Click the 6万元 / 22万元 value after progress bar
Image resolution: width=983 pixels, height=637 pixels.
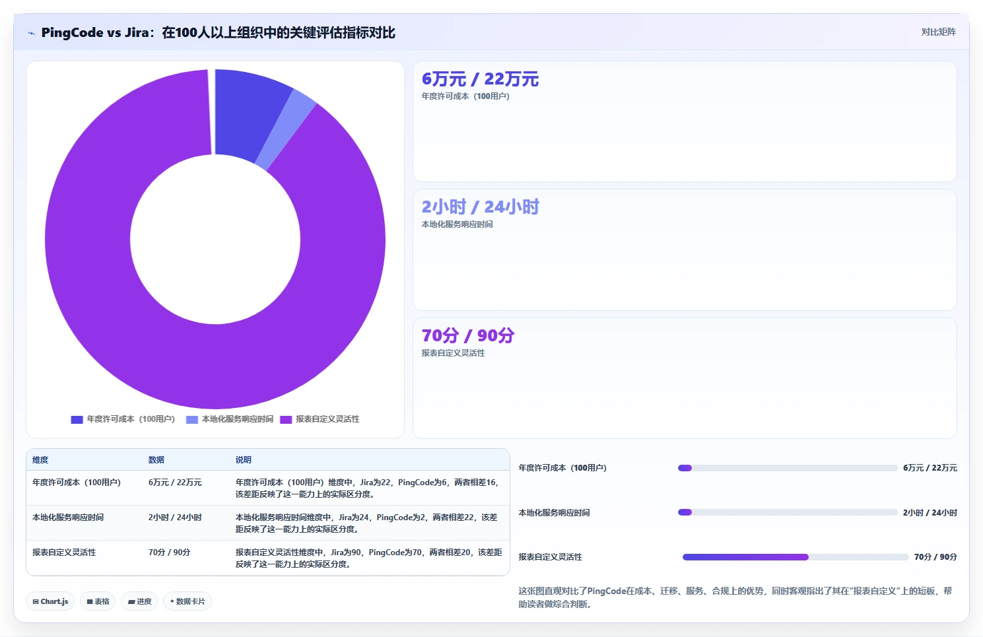(x=930, y=468)
